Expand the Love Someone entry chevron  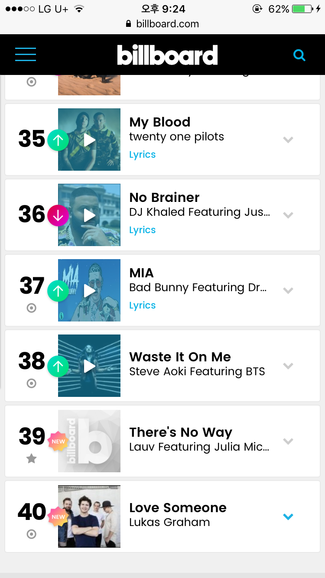pos(288,516)
